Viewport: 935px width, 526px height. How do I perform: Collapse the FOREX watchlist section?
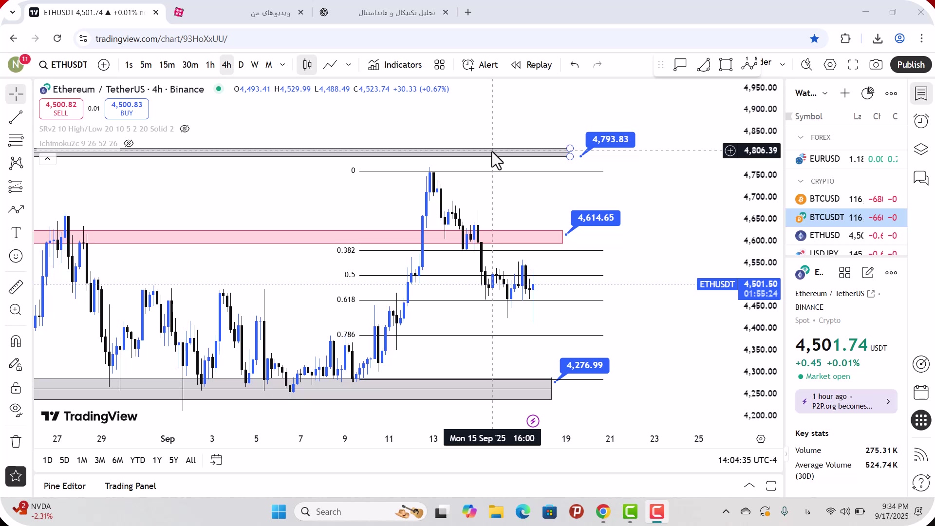coord(801,138)
